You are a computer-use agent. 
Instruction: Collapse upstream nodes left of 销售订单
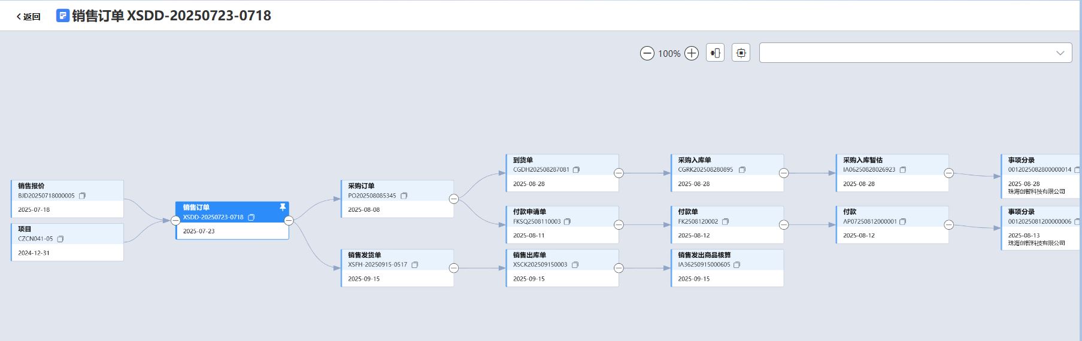(175, 220)
